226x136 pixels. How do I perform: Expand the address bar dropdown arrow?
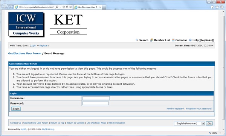60,7
